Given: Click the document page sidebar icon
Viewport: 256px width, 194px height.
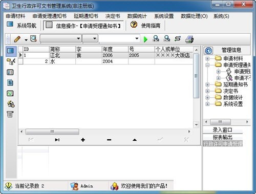Looking at the screenshot, I should tap(10, 83).
